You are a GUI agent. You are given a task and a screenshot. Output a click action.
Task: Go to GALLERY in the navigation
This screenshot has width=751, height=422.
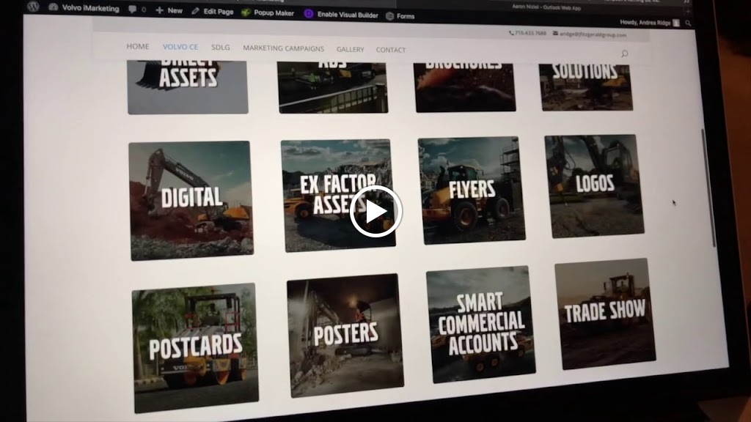tap(350, 49)
